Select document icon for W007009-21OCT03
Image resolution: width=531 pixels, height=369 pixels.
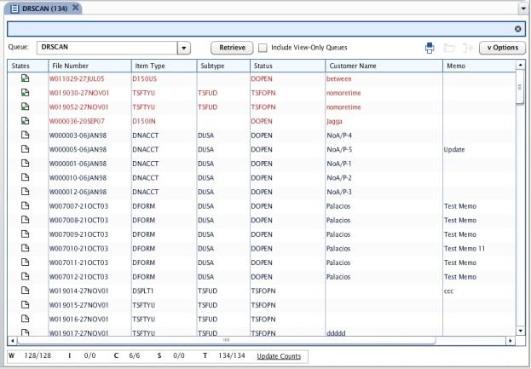point(25,234)
